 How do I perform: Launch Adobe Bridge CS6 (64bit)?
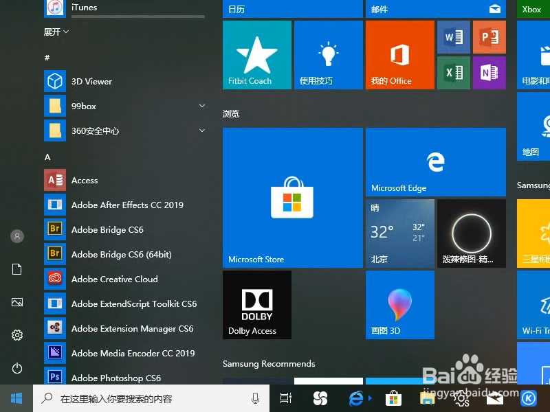(x=124, y=254)
